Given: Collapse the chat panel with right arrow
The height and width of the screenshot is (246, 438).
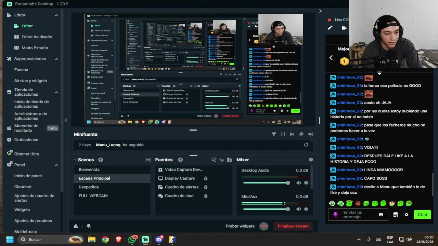Looking at the screenshot, I should (320, 11).
